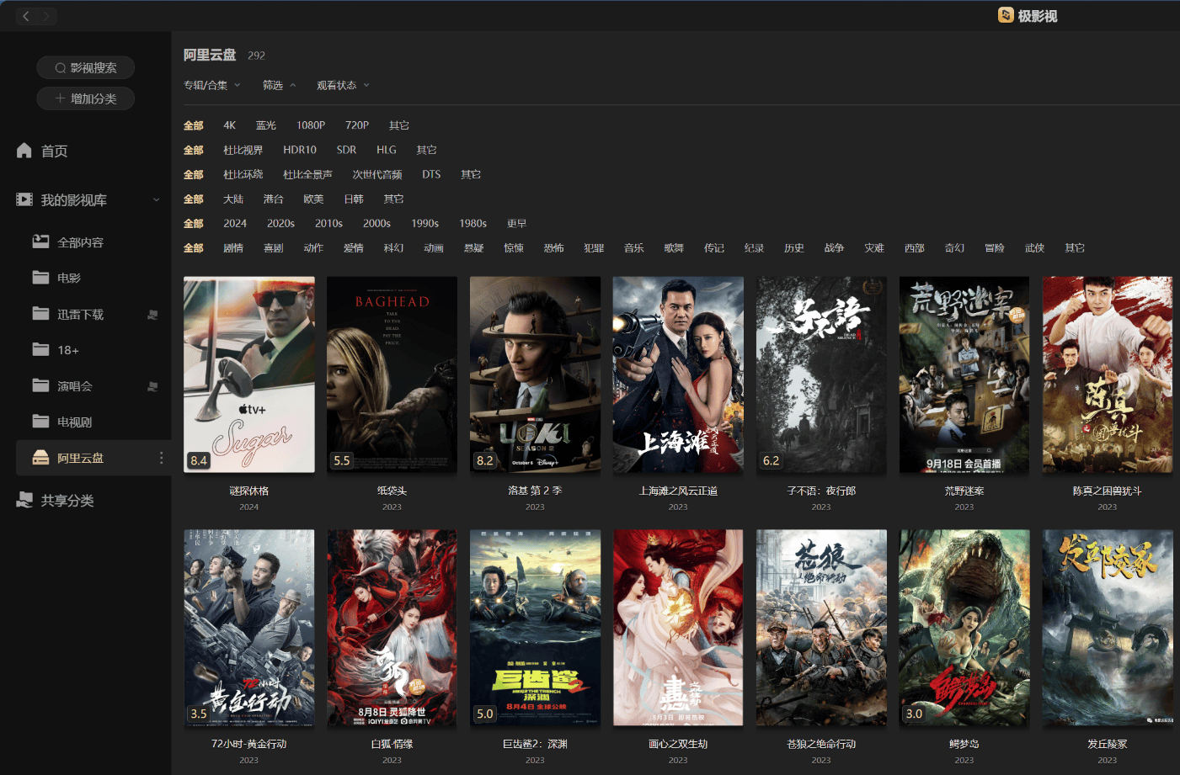Filter by 720P resolution
The width and height of the screenshot is (1180, 775).
pos(357,125)
